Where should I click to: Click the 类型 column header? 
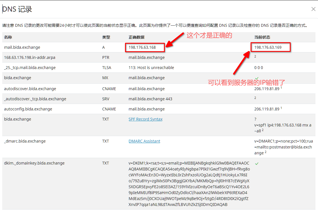(106, 37)
